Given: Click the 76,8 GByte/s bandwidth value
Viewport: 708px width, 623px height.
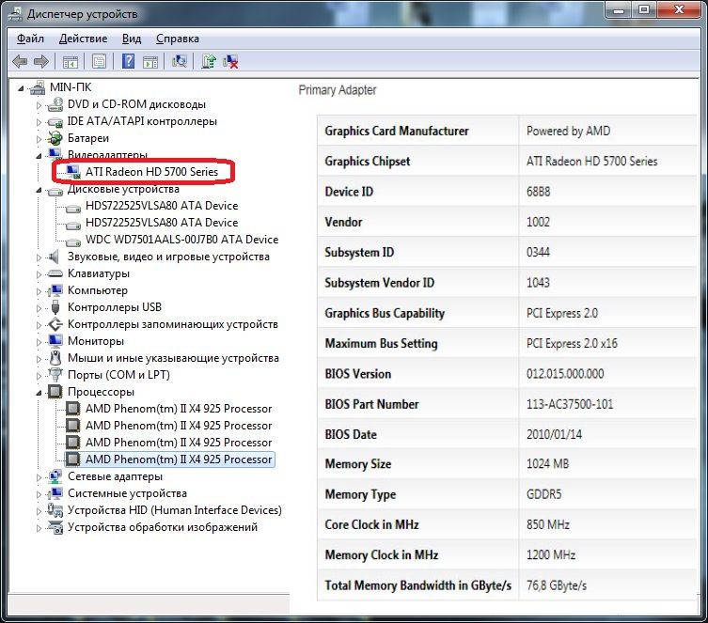Looking at the screenshot, I should point(557,585).
